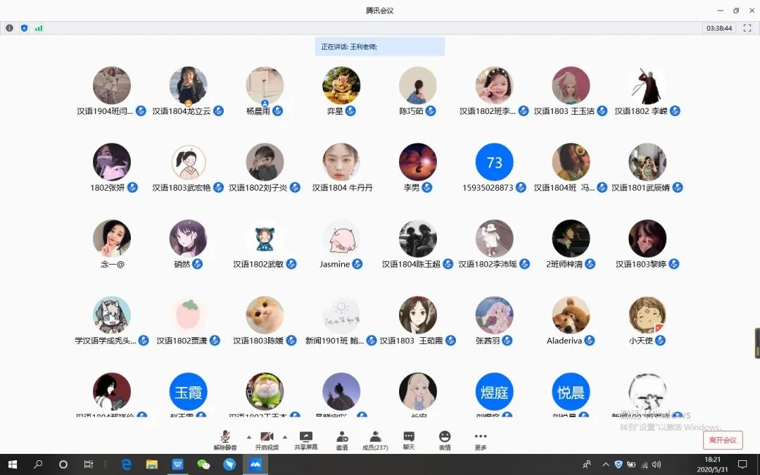Image resolution: width=760 pixels, height=475 pixels.
Task: Open the emoji reactions (表情) picker
Action: (445, 439)
